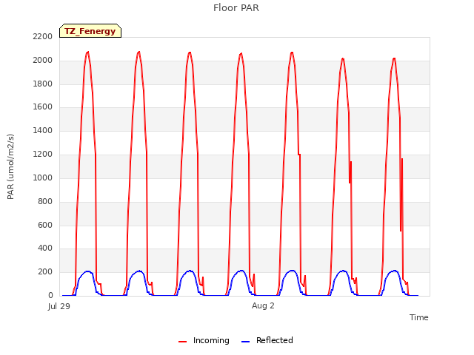Click the Floor PAR chart title

pyautogui.click(x=236, y=8)
